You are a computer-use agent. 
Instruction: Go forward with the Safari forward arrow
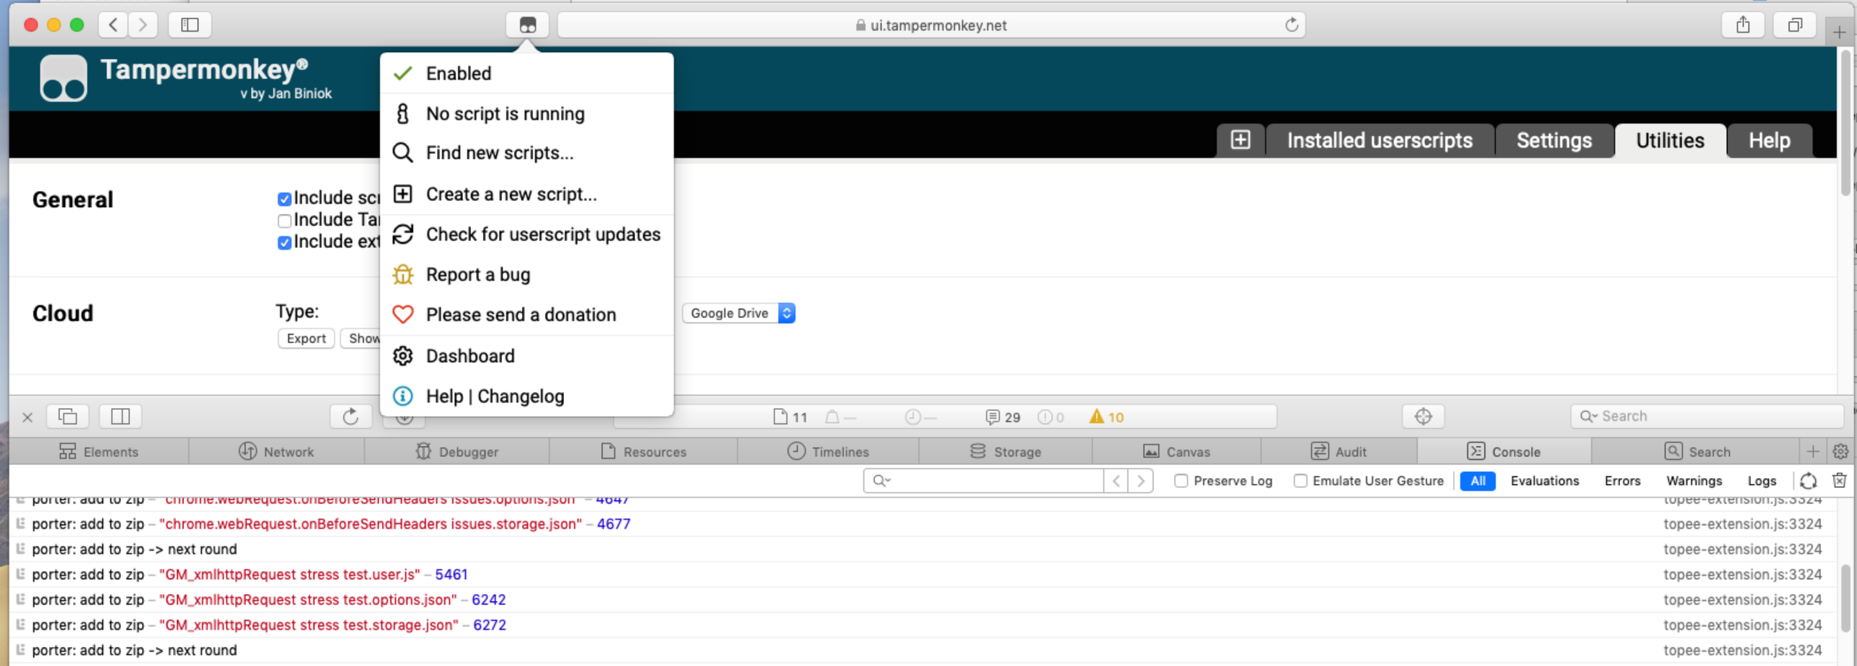pos(143,25)
